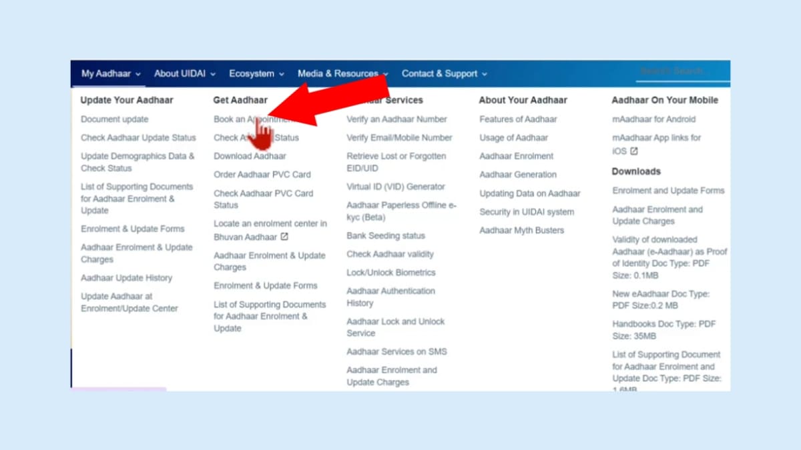Open Bank Seeding status link

coord(385,236)
